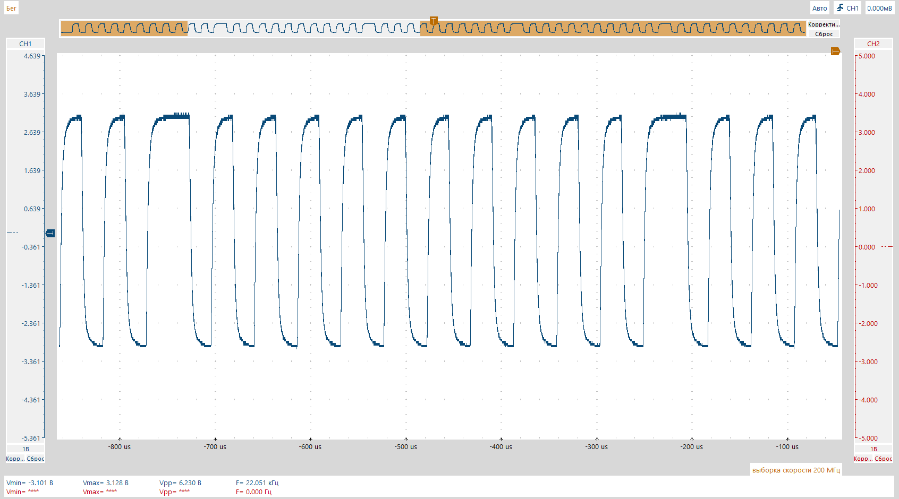Click the CH1 Vpp= 6.230 В measurement

pyautogui.click(x=180, y=483)
